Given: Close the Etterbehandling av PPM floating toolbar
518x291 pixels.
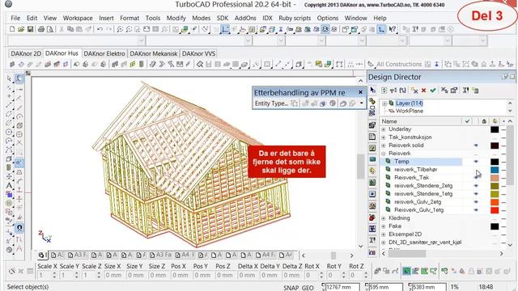Looking at the screenshot, I should (360, 92).
